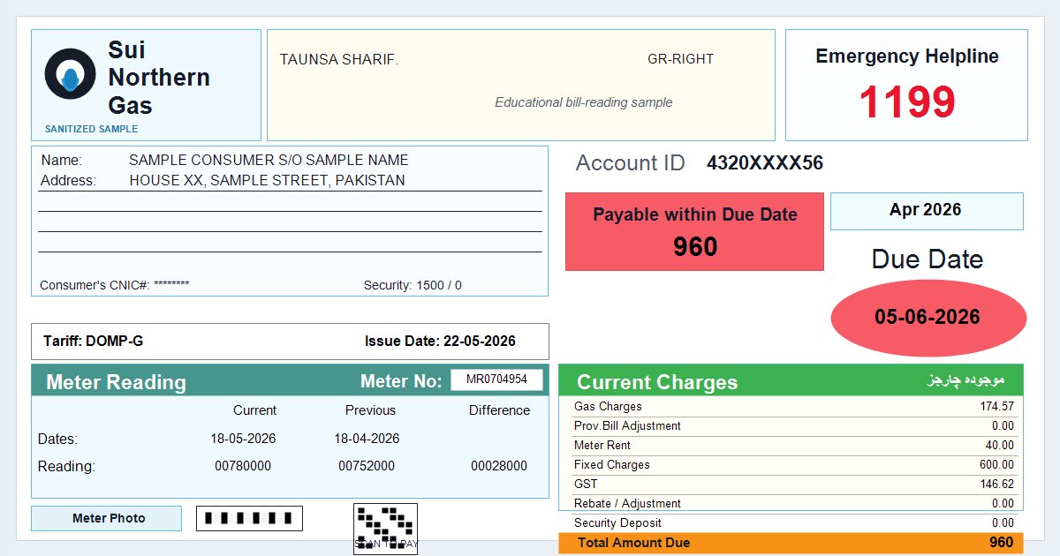Select the Meter Reading section header

coord(290,380)
